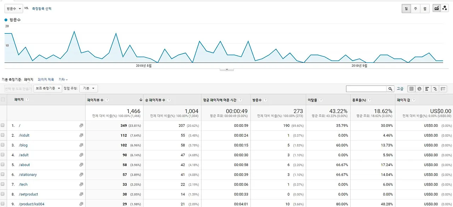Screen dimensions: 453x207
Task: Open /stationary page external link icon
Action: (81, 175)
